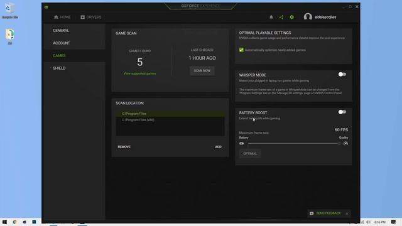Minimize the GeForce Experience window
Screen dimensions: 402x226
coord(344,7)
